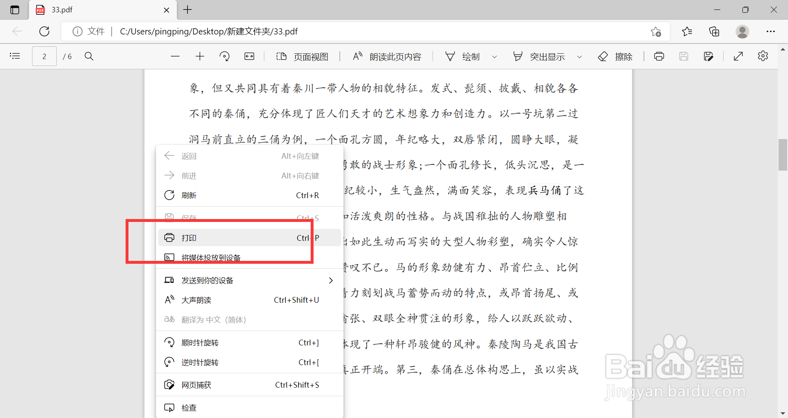Choose 刷新 in the context menu
The image size is (788, 418).
click(250, 195)
